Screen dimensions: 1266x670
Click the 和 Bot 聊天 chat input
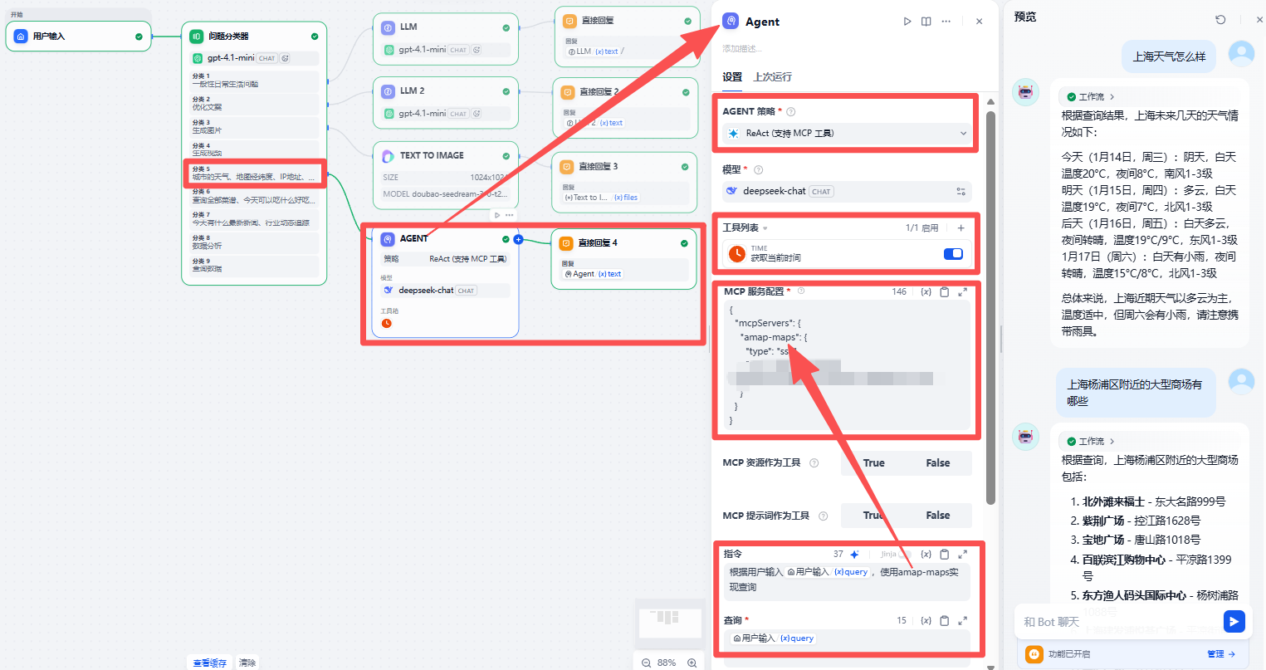1121,622
